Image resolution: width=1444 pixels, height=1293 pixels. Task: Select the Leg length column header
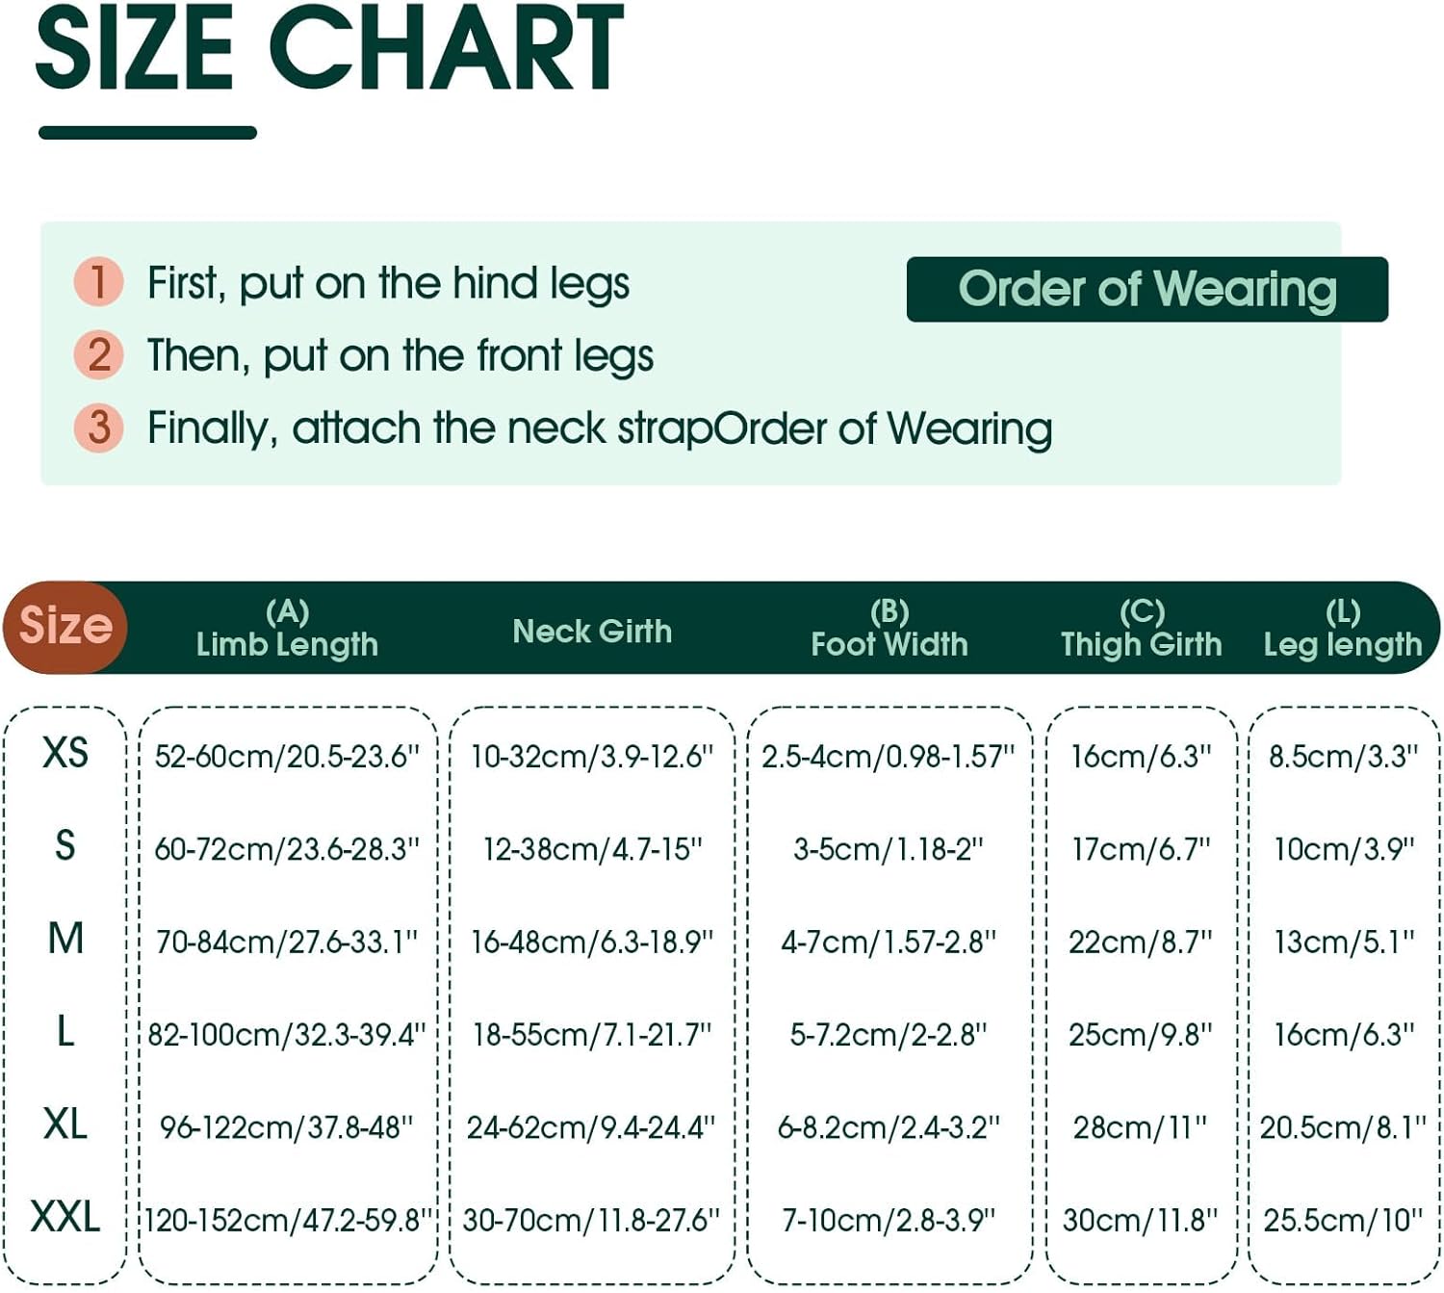(x=1342, y=629)
